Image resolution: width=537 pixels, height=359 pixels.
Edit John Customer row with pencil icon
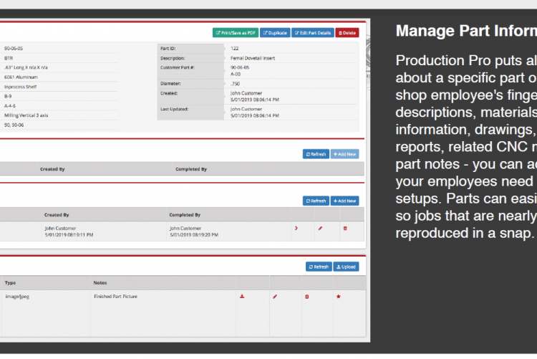click(320, 229)
